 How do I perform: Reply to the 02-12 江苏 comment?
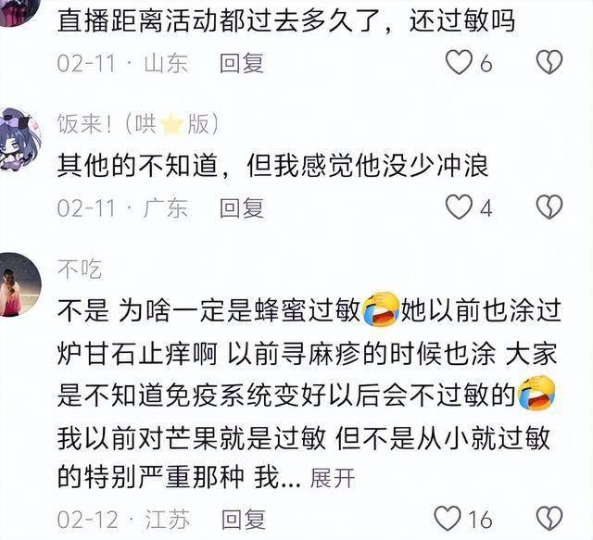(x=243, y=519)
